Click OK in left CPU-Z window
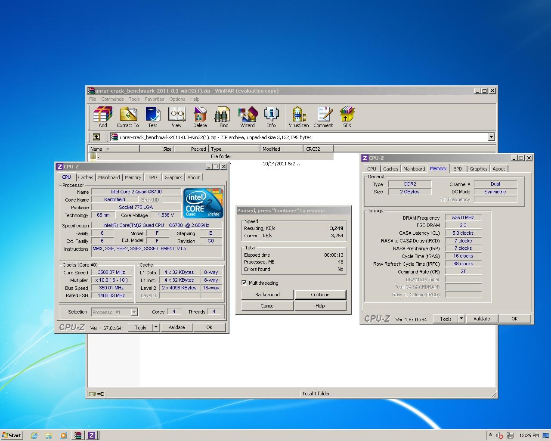Image resolution: width=551 pixels, height=441 pixels. (209, 327)
